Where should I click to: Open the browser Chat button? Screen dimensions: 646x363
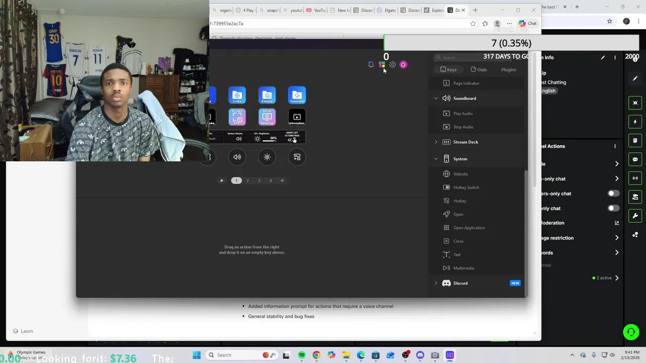click(x=527, y=23)
